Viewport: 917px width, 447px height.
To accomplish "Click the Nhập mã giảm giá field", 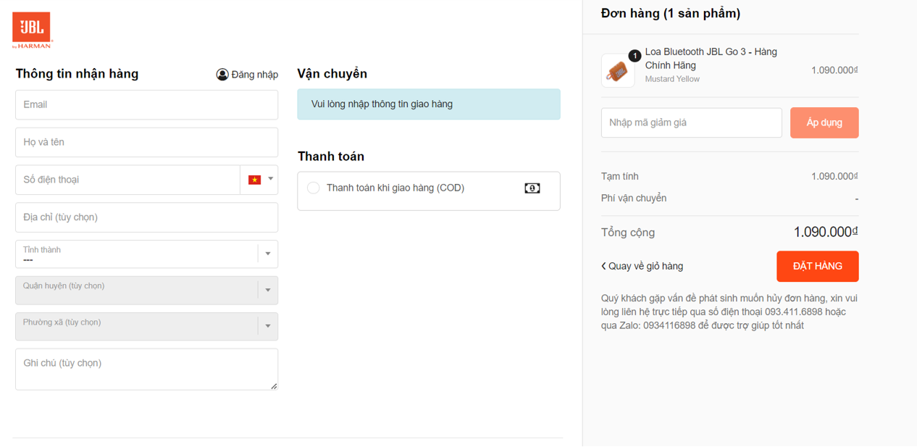I will (691, 123).
